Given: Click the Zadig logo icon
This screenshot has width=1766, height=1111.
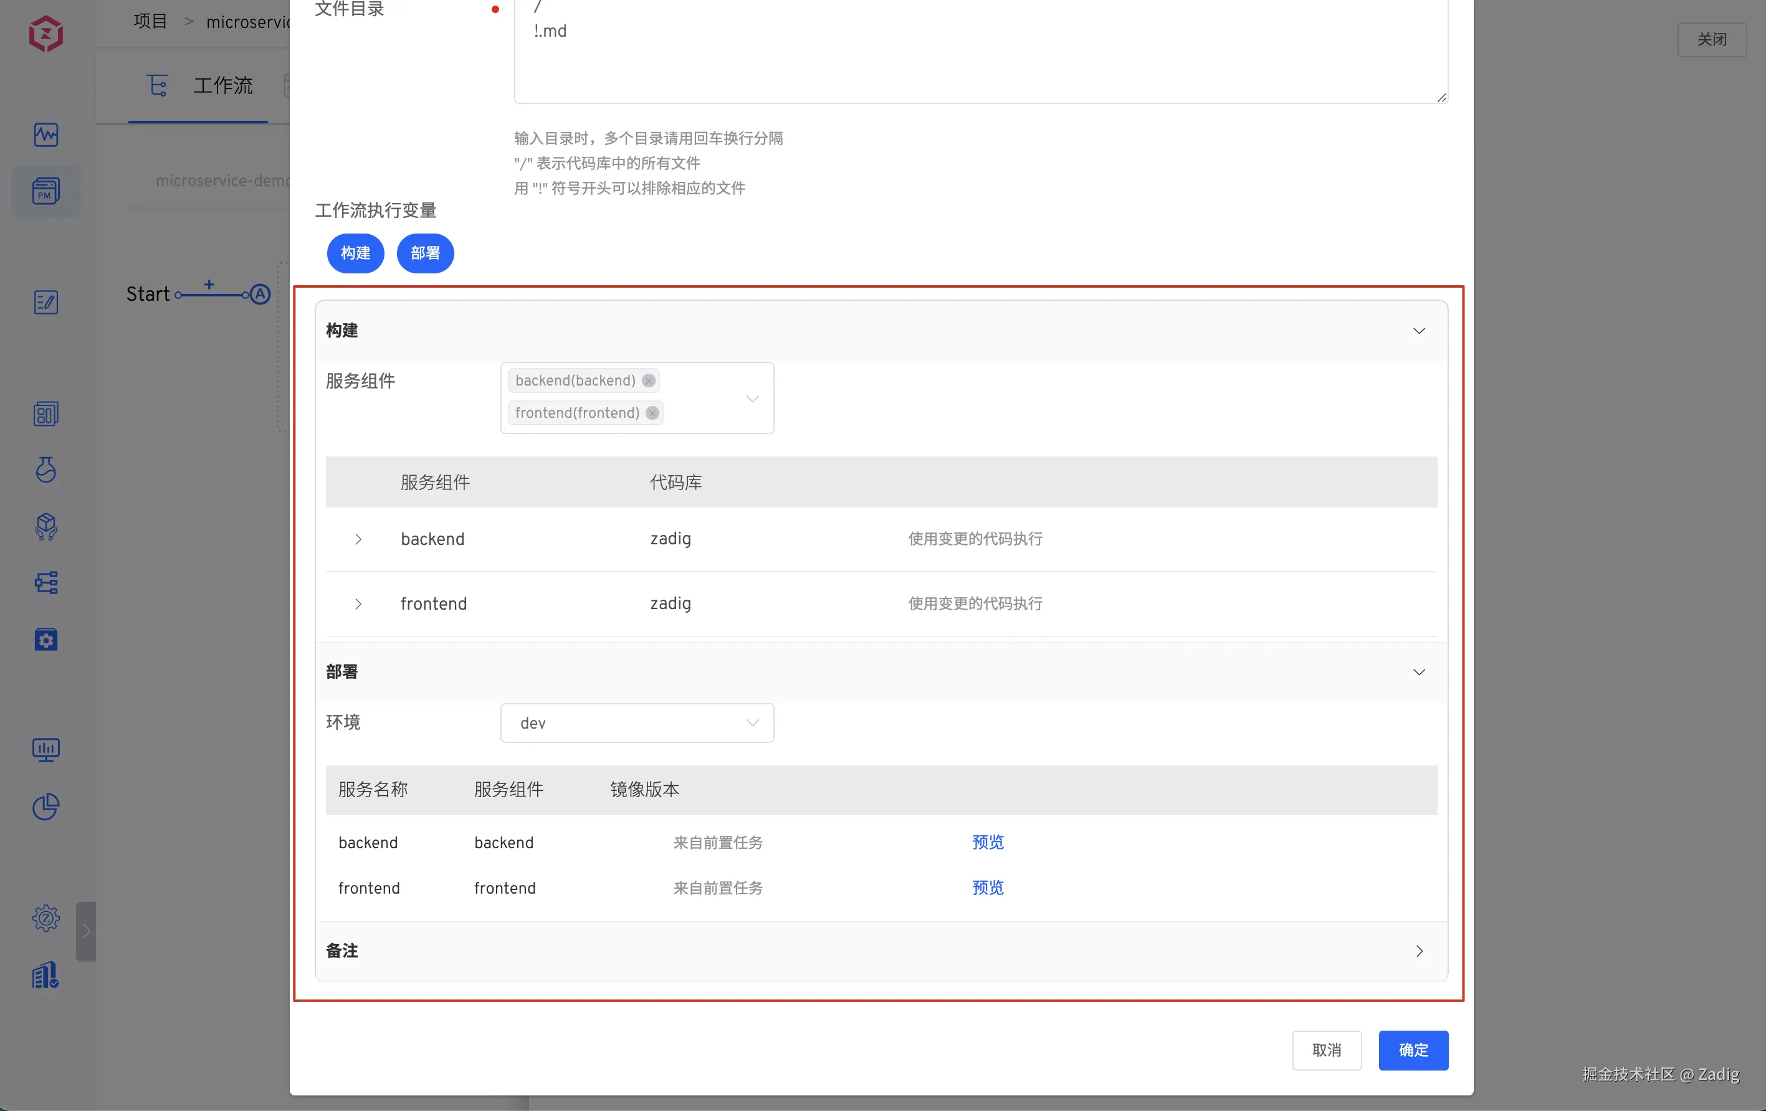Looking at the screenshot, I should pyautogui.click(x=45, y=34).
